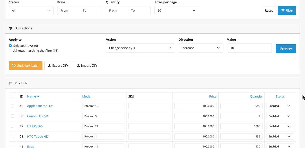Choose 'All rows matching the filter (18)' radio
The width and height of the screenshot is (305, 148).
point(10,51)
